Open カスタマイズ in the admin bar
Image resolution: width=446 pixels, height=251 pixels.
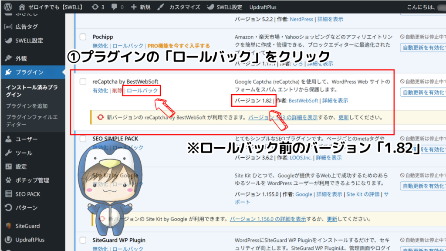coord(185,7)
